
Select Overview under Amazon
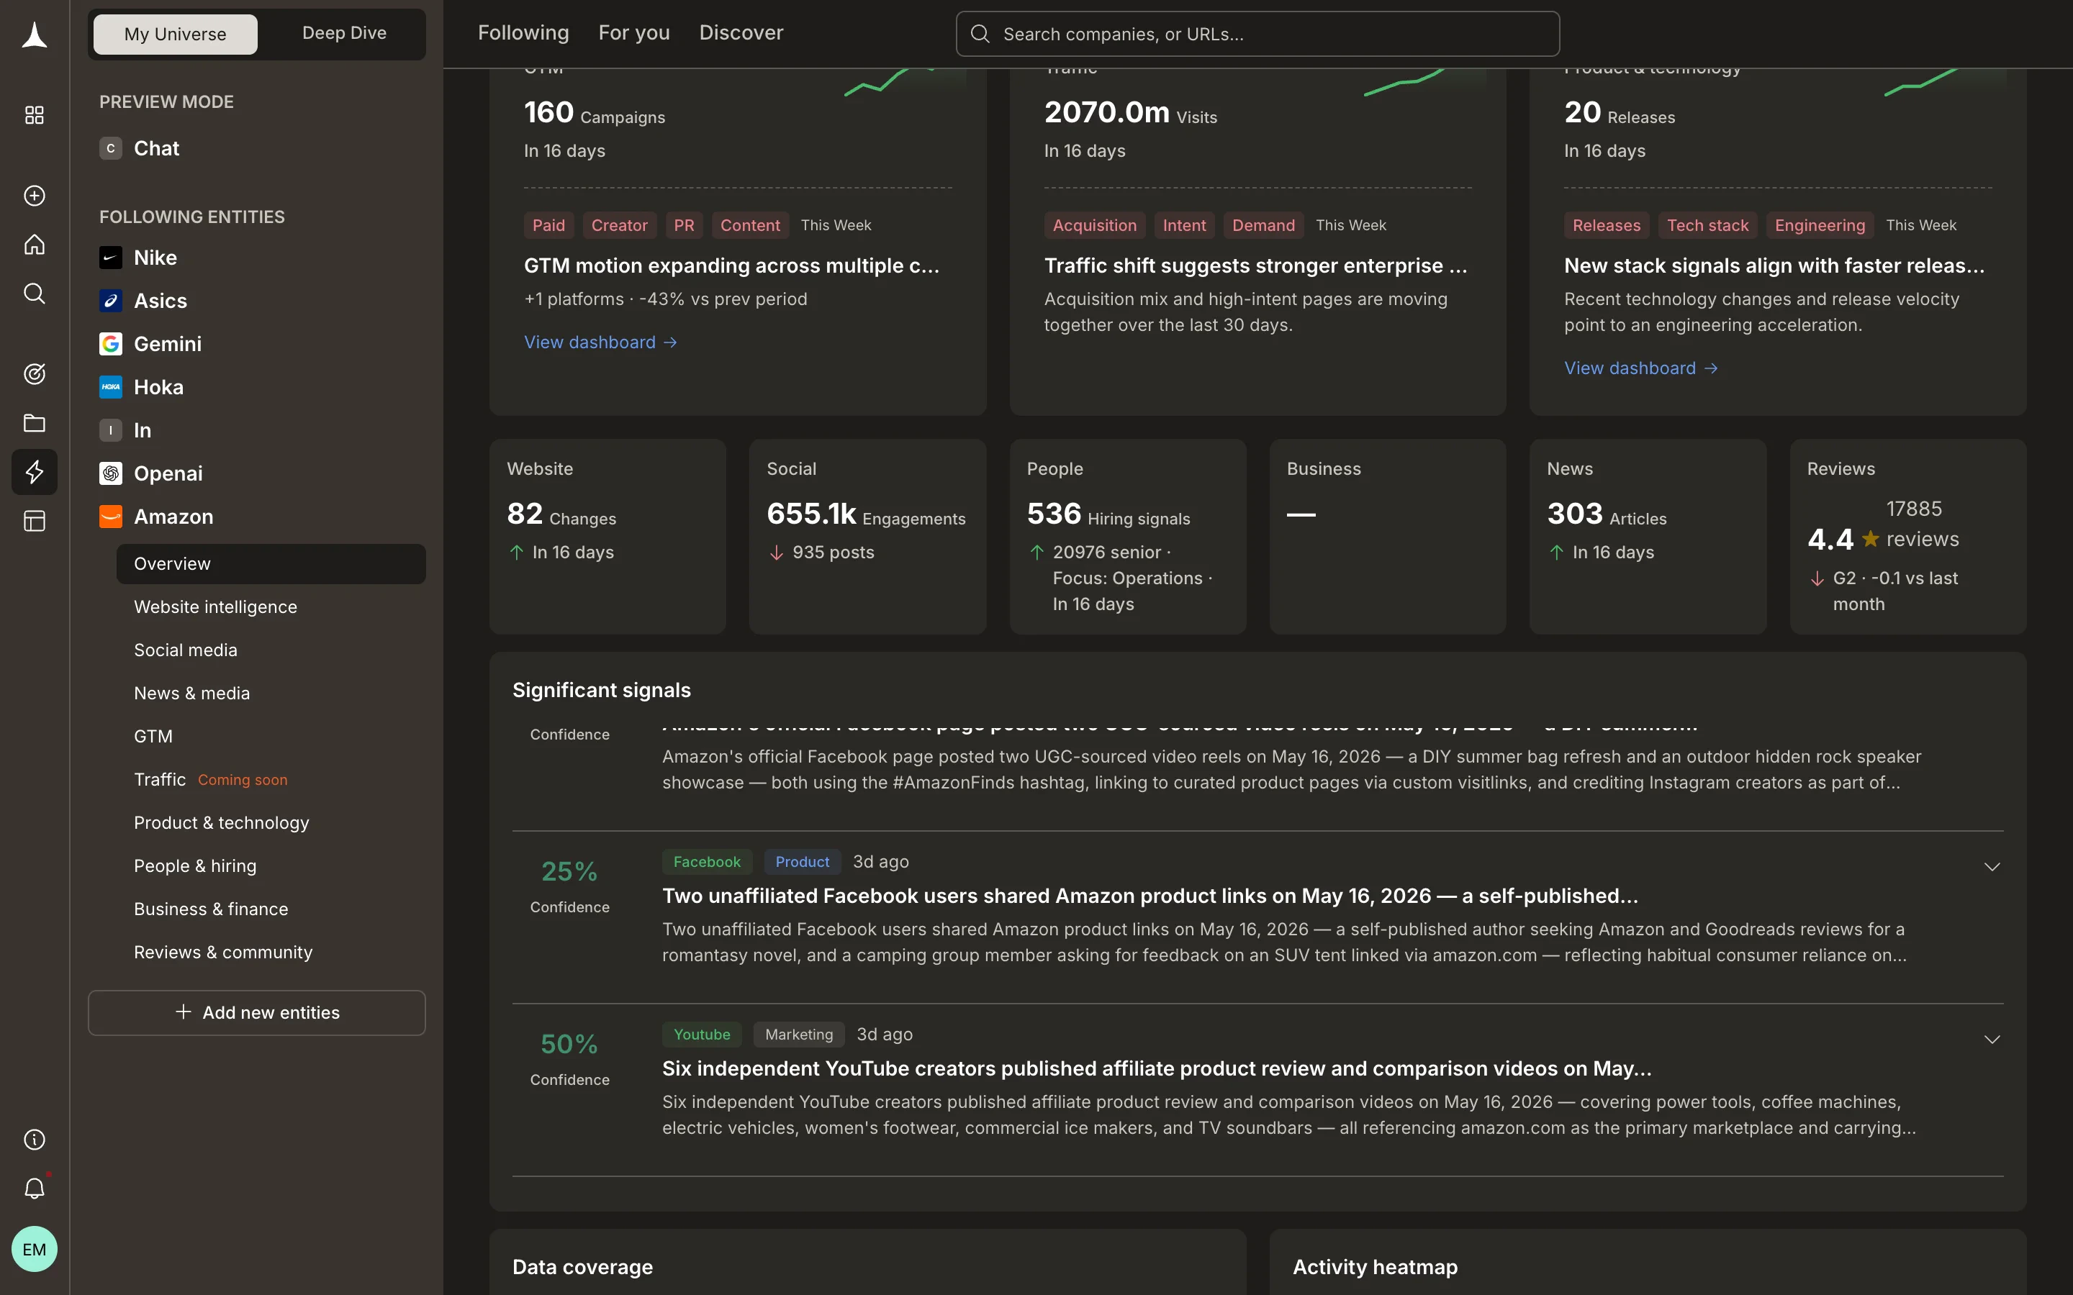[271, 563]
